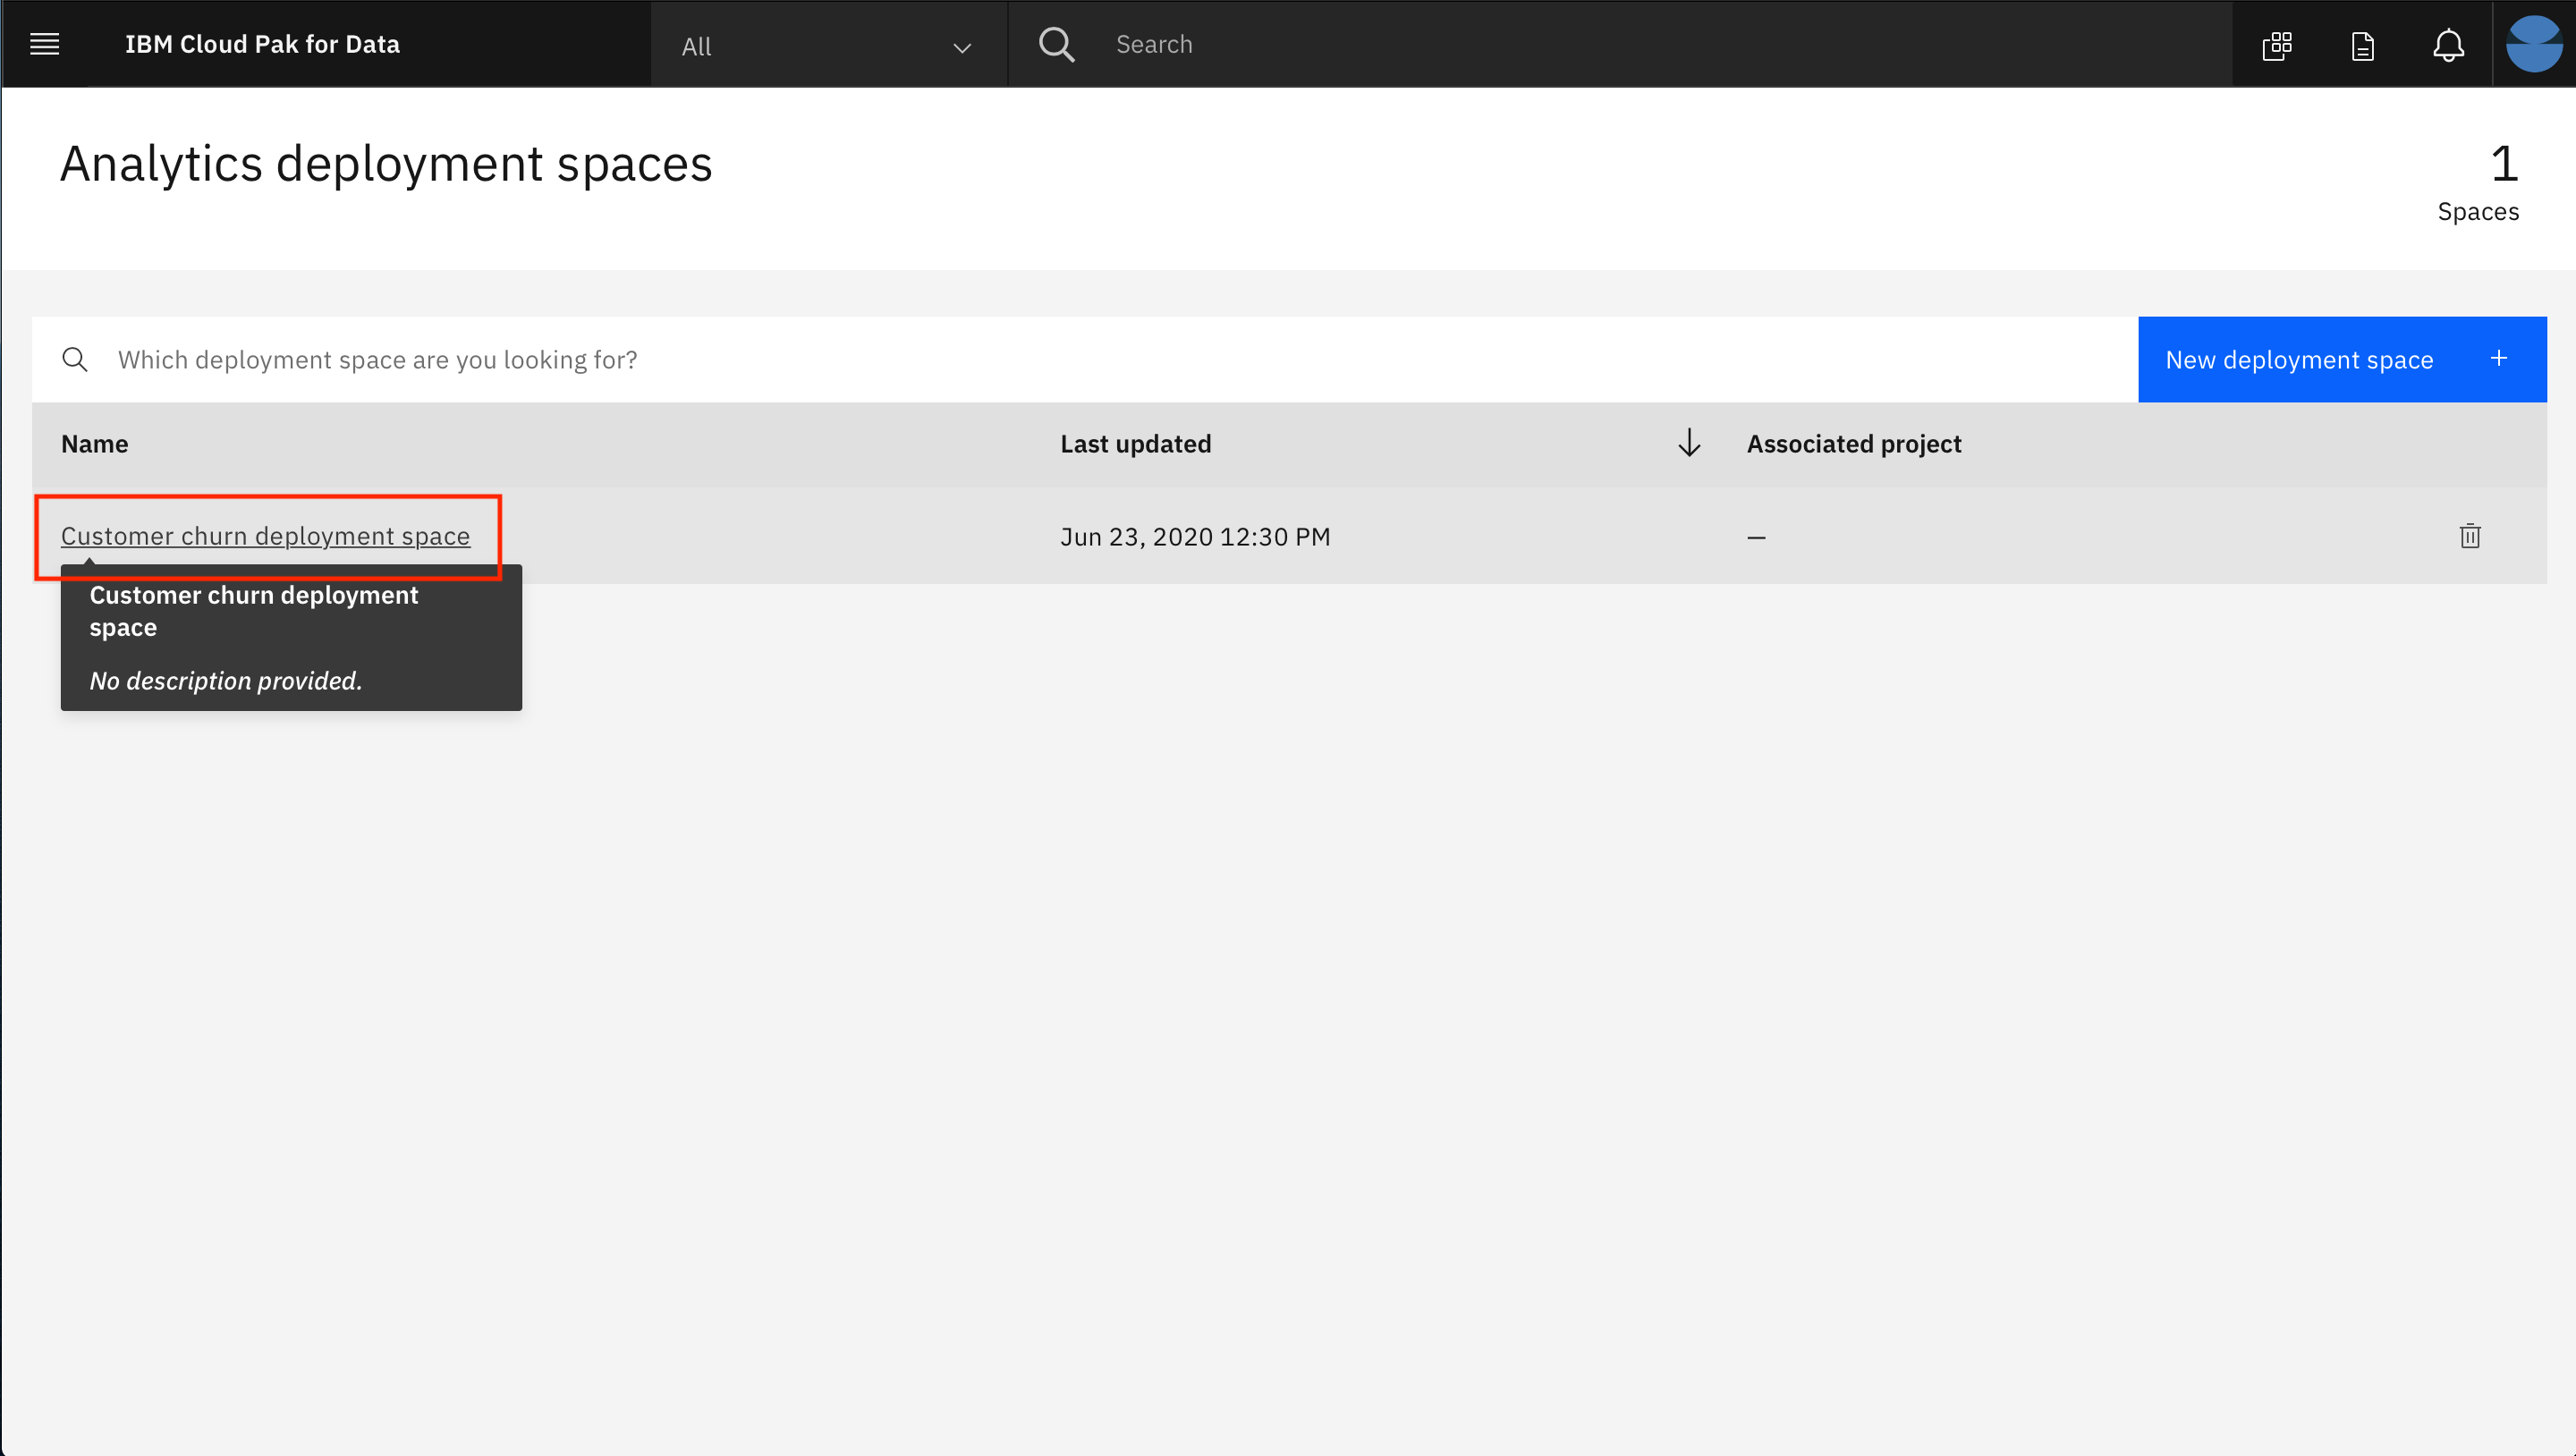Open Customer churn deployment space link
Screen dimensions: 2576x1456
pos(265,536)
